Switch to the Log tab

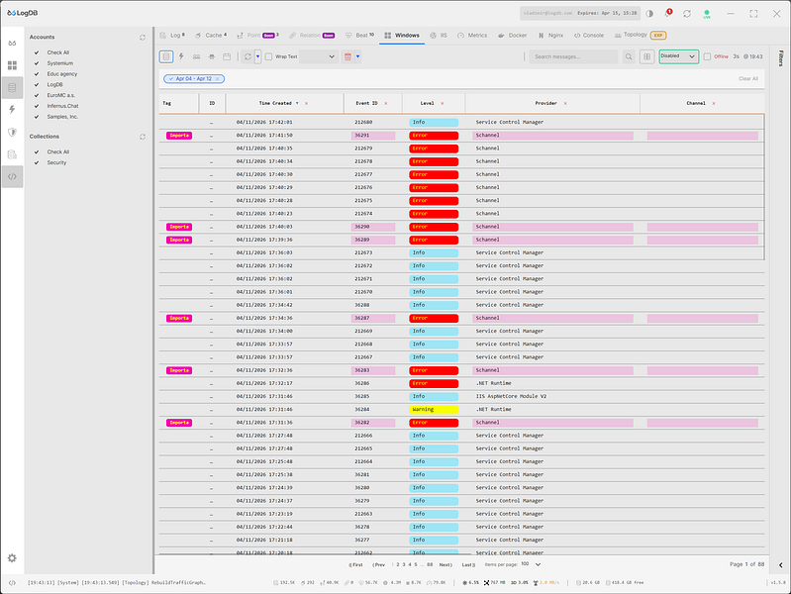coord(172,36)
